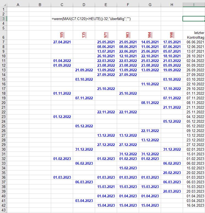
Task: Click cell 21.09.2022 in column D
Action: 84,70
